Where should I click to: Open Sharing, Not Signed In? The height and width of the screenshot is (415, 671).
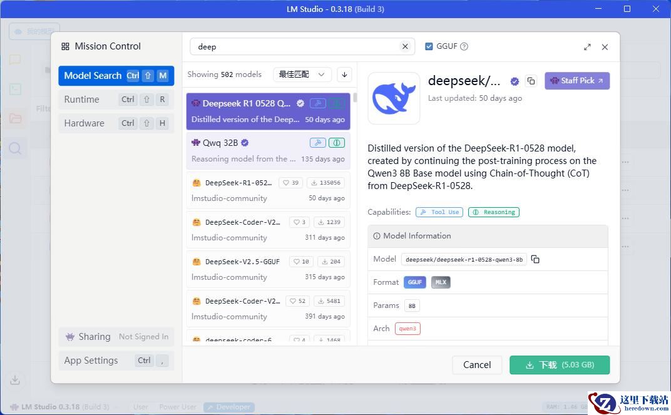[x=116, y=337]
